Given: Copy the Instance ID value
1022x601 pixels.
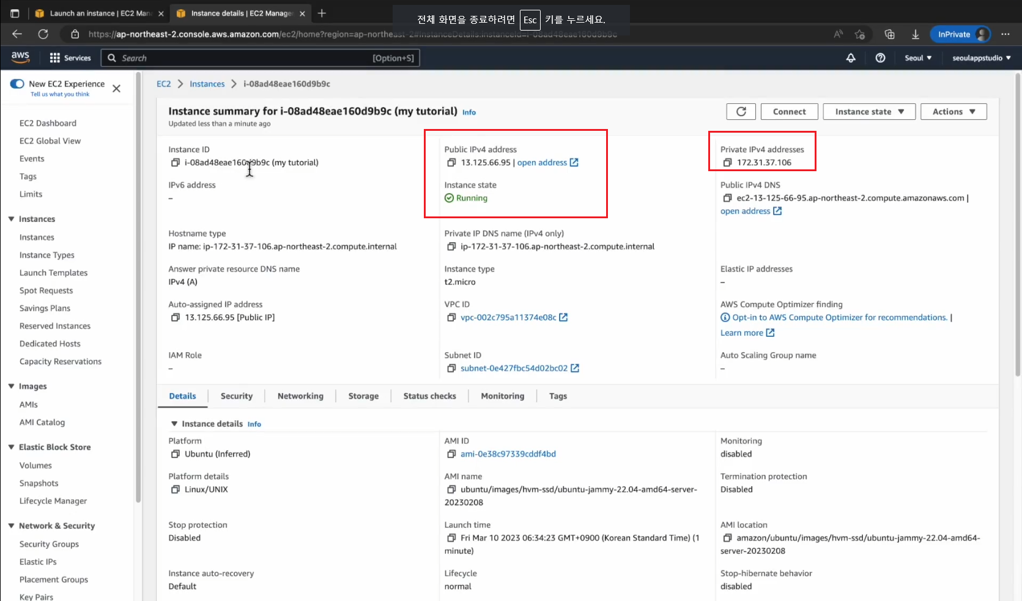Looking at the screenshot, I should tap(176, 163).
